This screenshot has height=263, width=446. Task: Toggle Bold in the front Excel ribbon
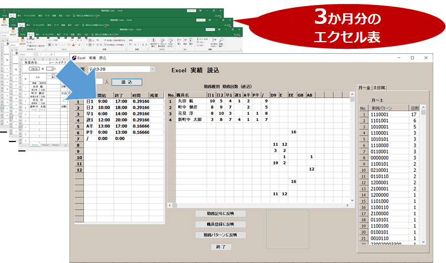click(49, 44)
